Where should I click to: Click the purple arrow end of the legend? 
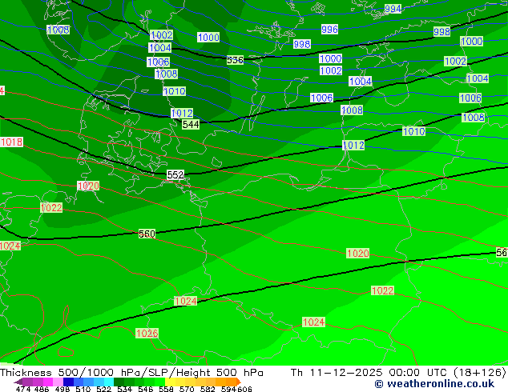[18, 382]
